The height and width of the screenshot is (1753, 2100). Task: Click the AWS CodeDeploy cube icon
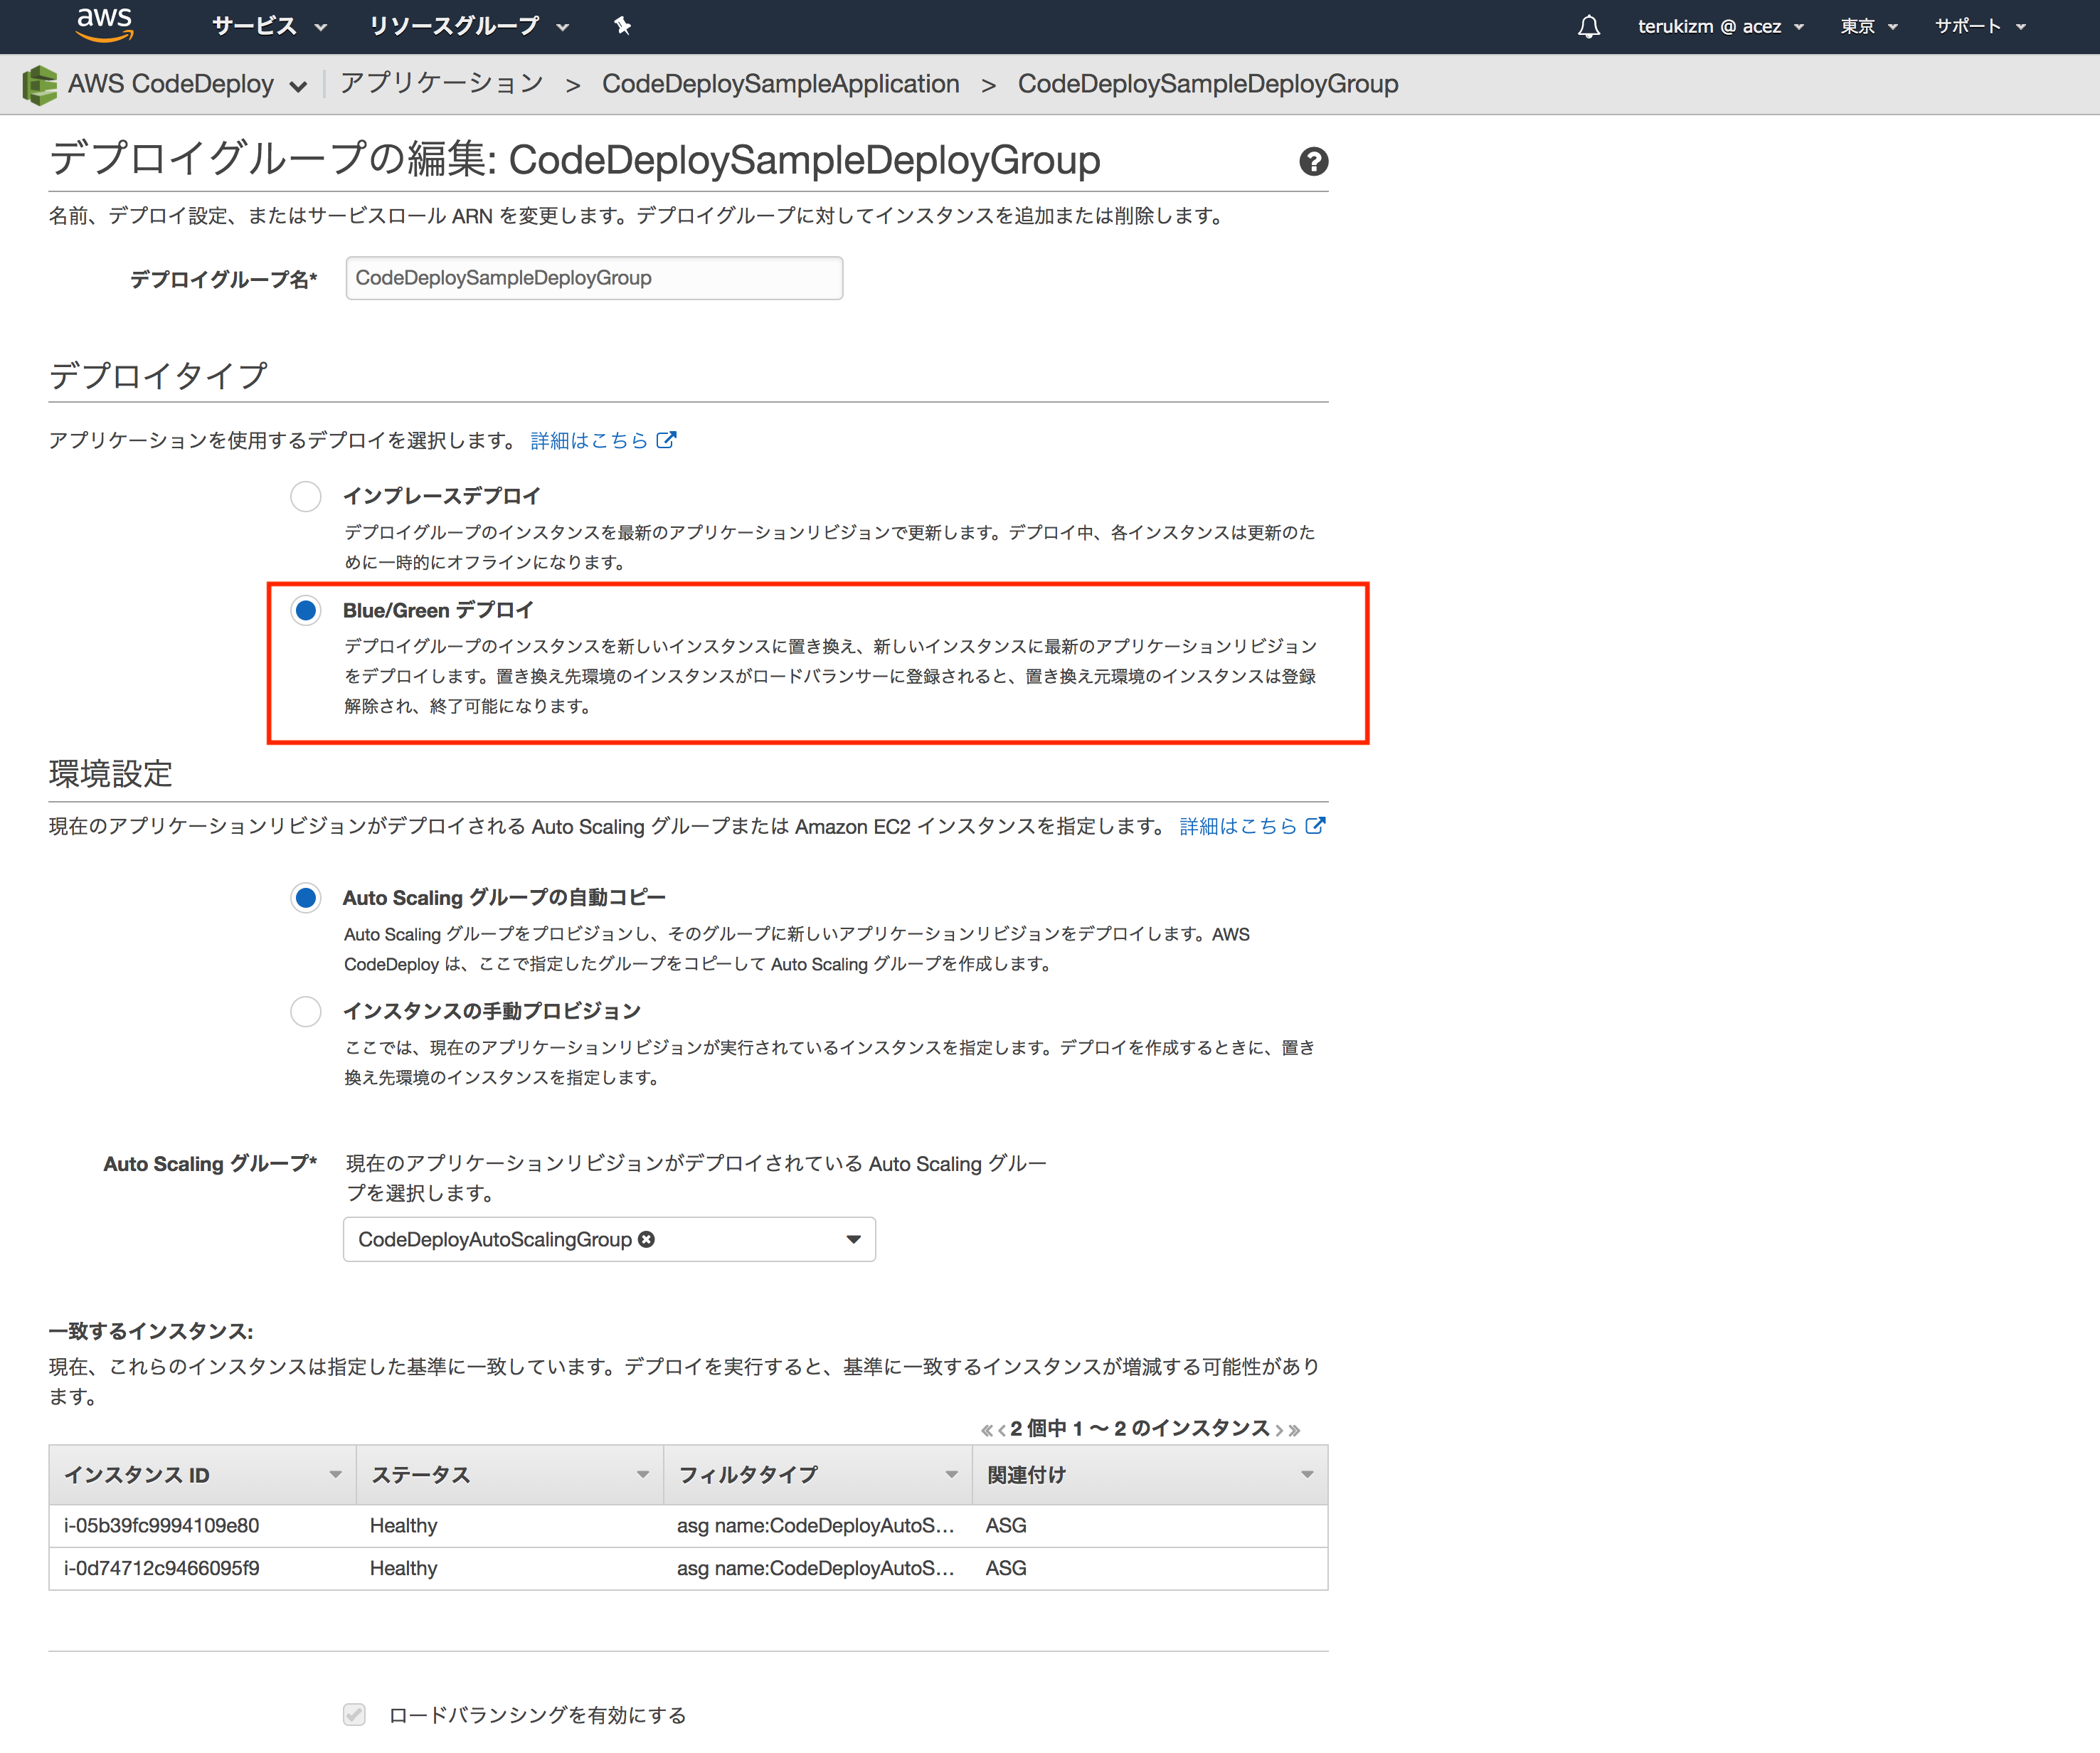pyautogui.click(x=40, y=85)
